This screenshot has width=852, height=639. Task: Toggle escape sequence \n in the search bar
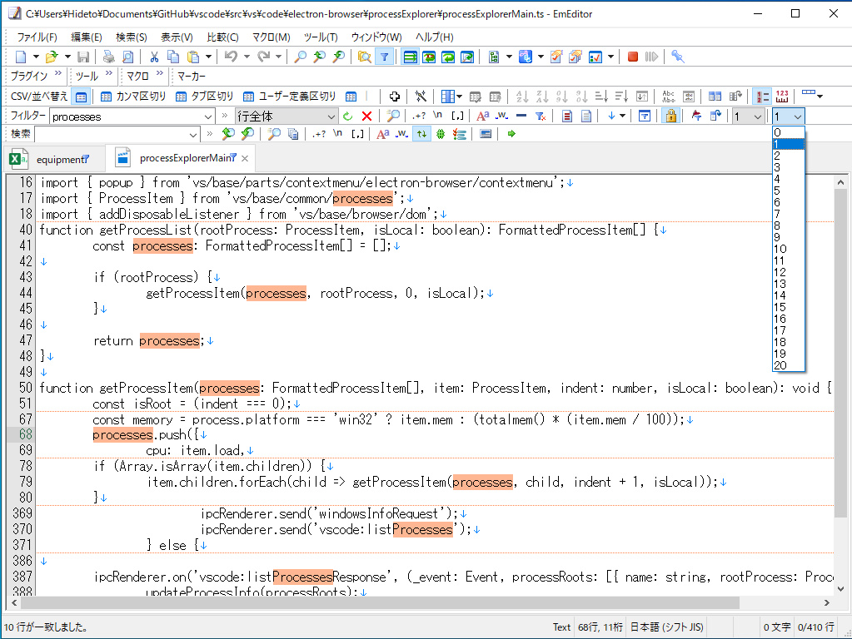(336, 134)
